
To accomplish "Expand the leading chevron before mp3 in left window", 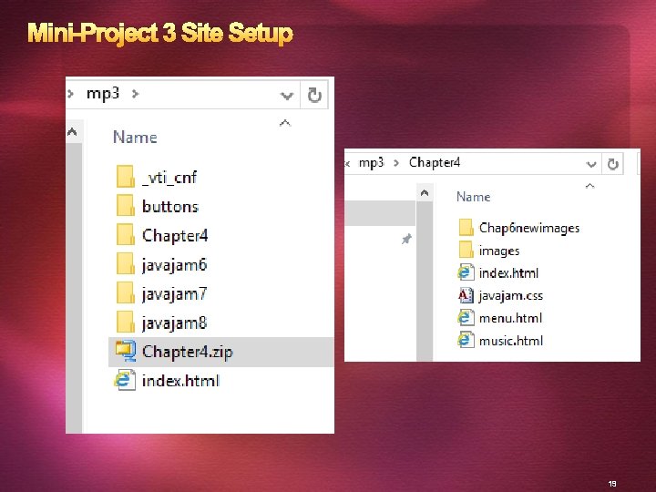I will tap(71, 94).
